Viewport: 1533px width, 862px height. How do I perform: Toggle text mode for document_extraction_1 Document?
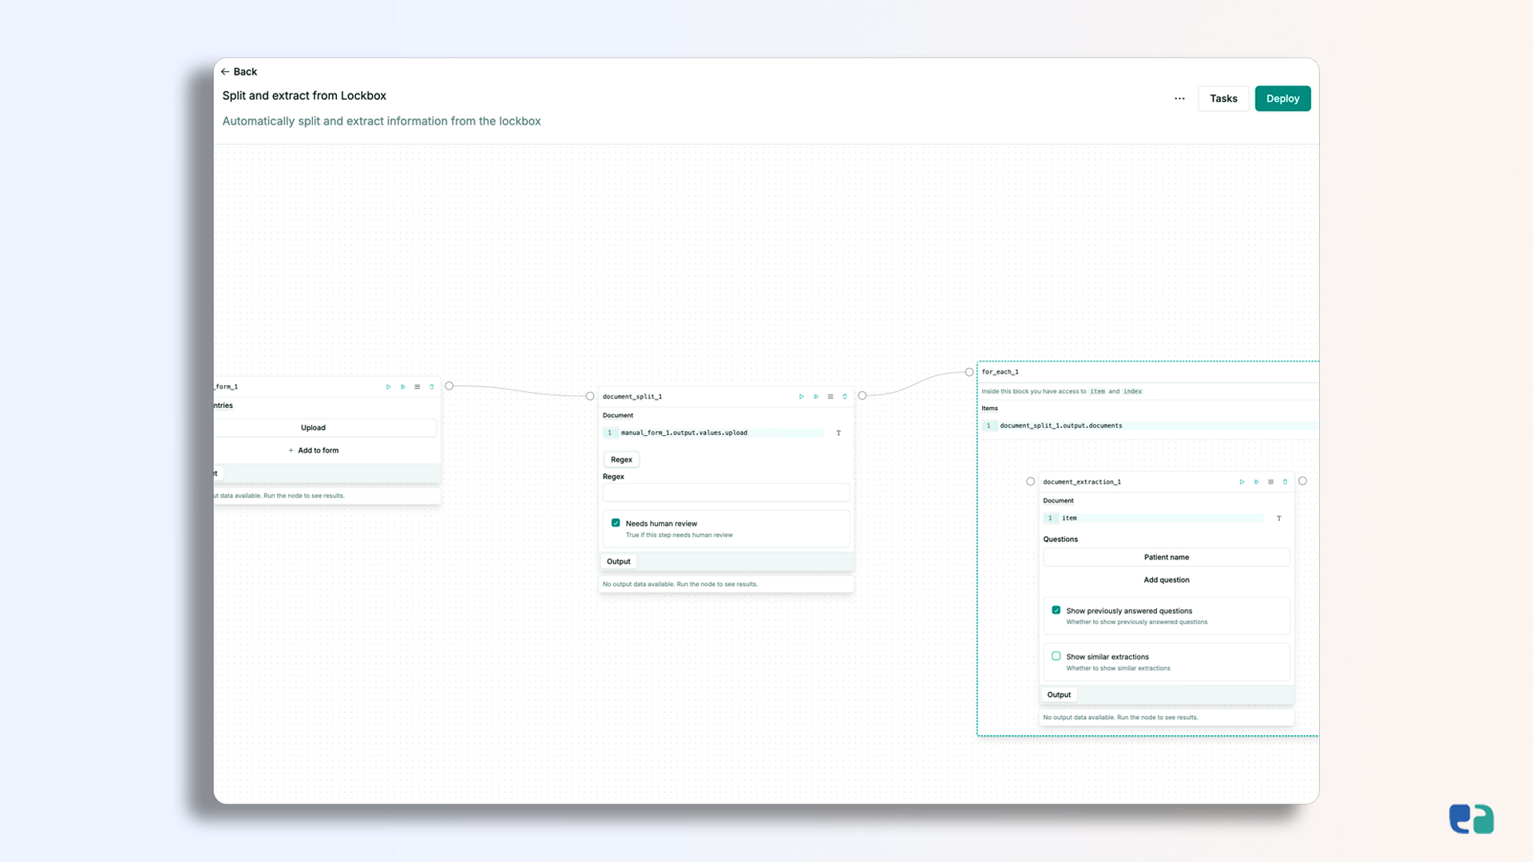pyautogui.click(x=1279, y=519)
